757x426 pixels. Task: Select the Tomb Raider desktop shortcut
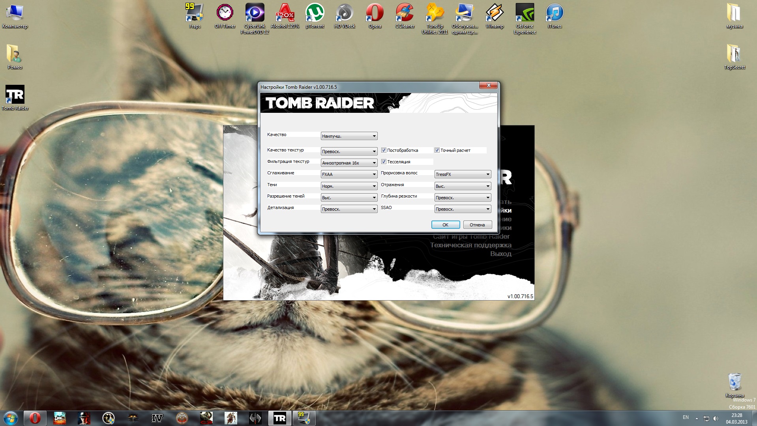click(15, 98)
